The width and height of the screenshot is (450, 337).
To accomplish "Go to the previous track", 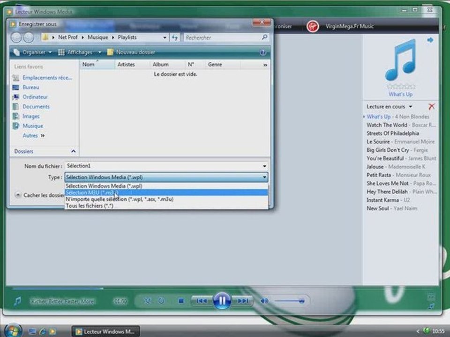I will [202, 300].
